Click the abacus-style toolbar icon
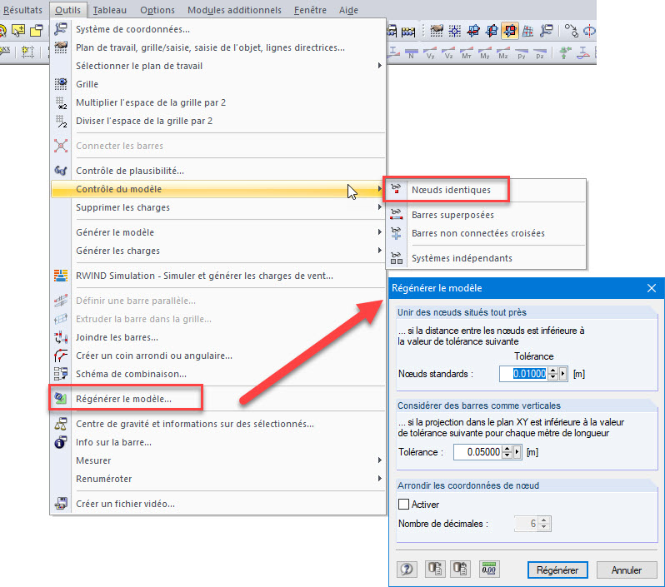 (x=407, y=31)
